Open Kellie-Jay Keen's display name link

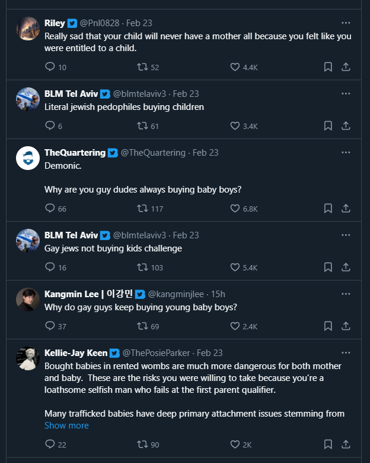pos(76,353)
